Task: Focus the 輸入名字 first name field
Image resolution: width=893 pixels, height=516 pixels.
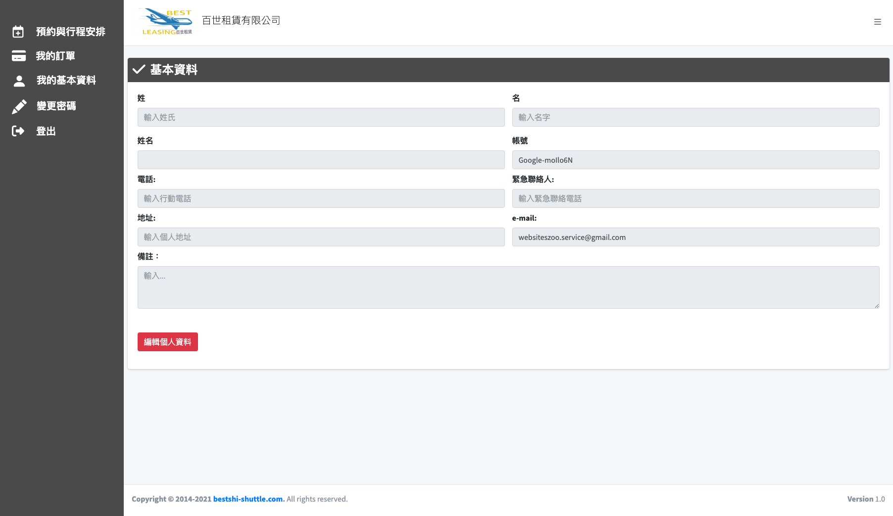Action: (695, 117)
